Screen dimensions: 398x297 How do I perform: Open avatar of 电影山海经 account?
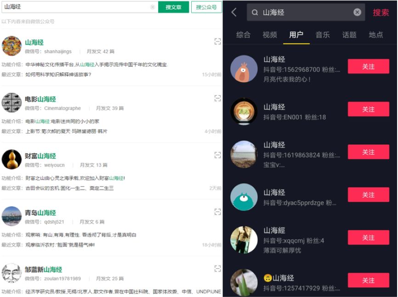pos(11,103)
